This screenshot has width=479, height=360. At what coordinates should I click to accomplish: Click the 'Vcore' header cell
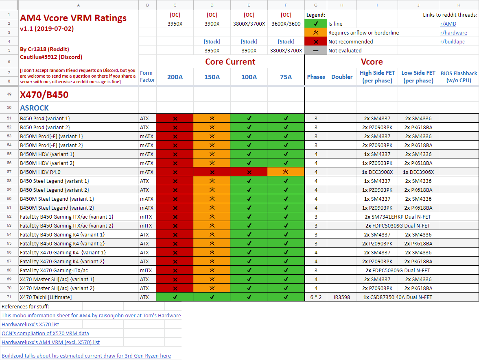(372, 62)
